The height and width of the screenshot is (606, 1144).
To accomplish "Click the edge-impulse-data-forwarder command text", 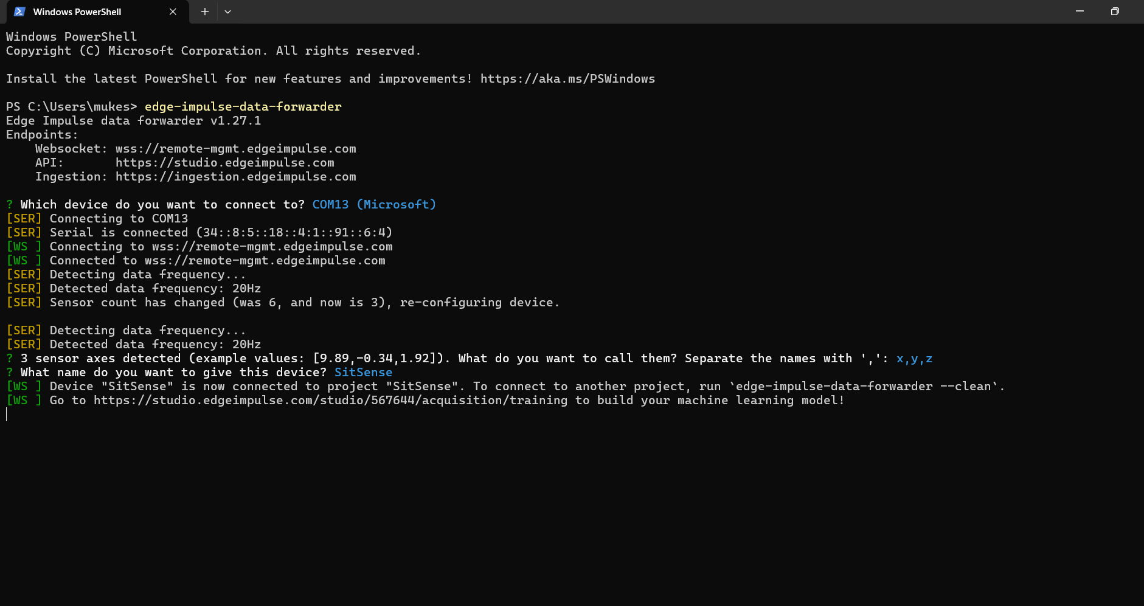I will coord(243,107).
